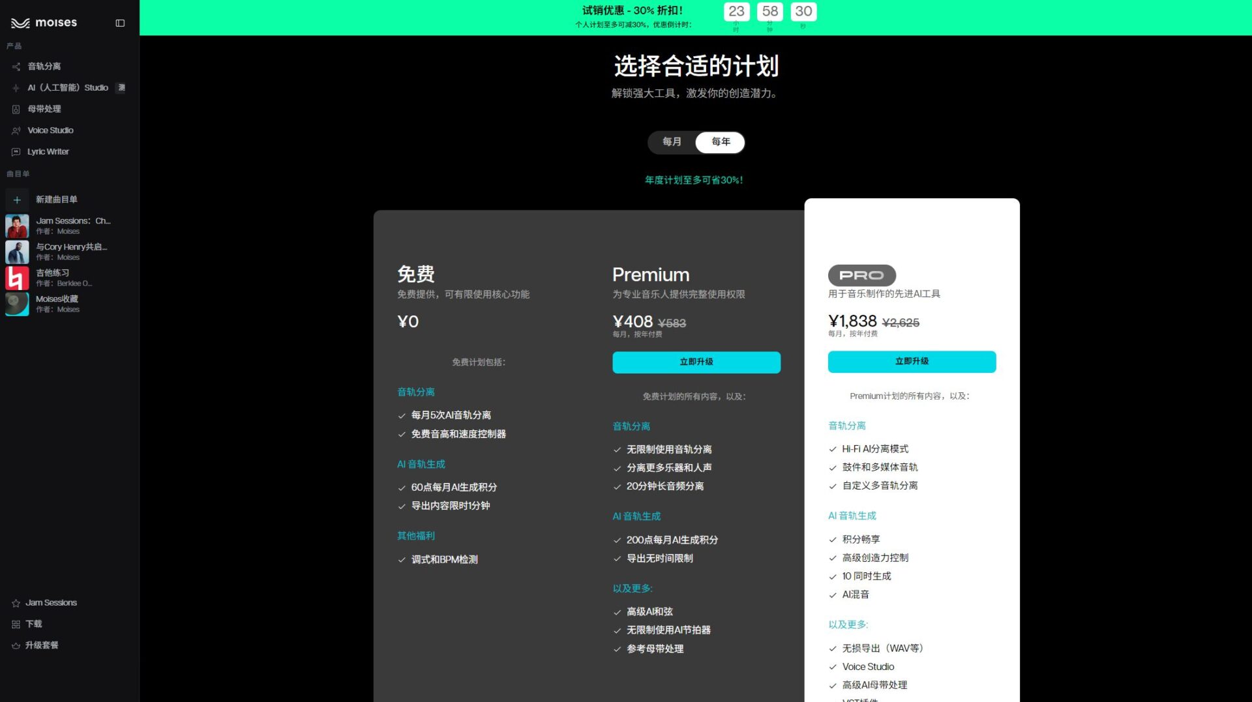Click the plus icon to create 新建曲目单

[17, 199]
